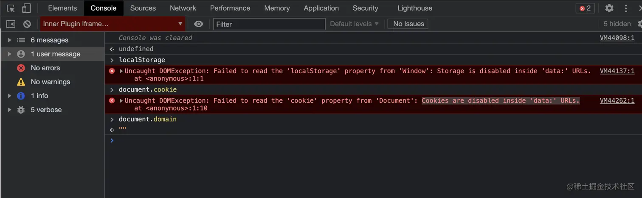
Task: Switch to the Lighthouse tab
Action: [415, 8]
